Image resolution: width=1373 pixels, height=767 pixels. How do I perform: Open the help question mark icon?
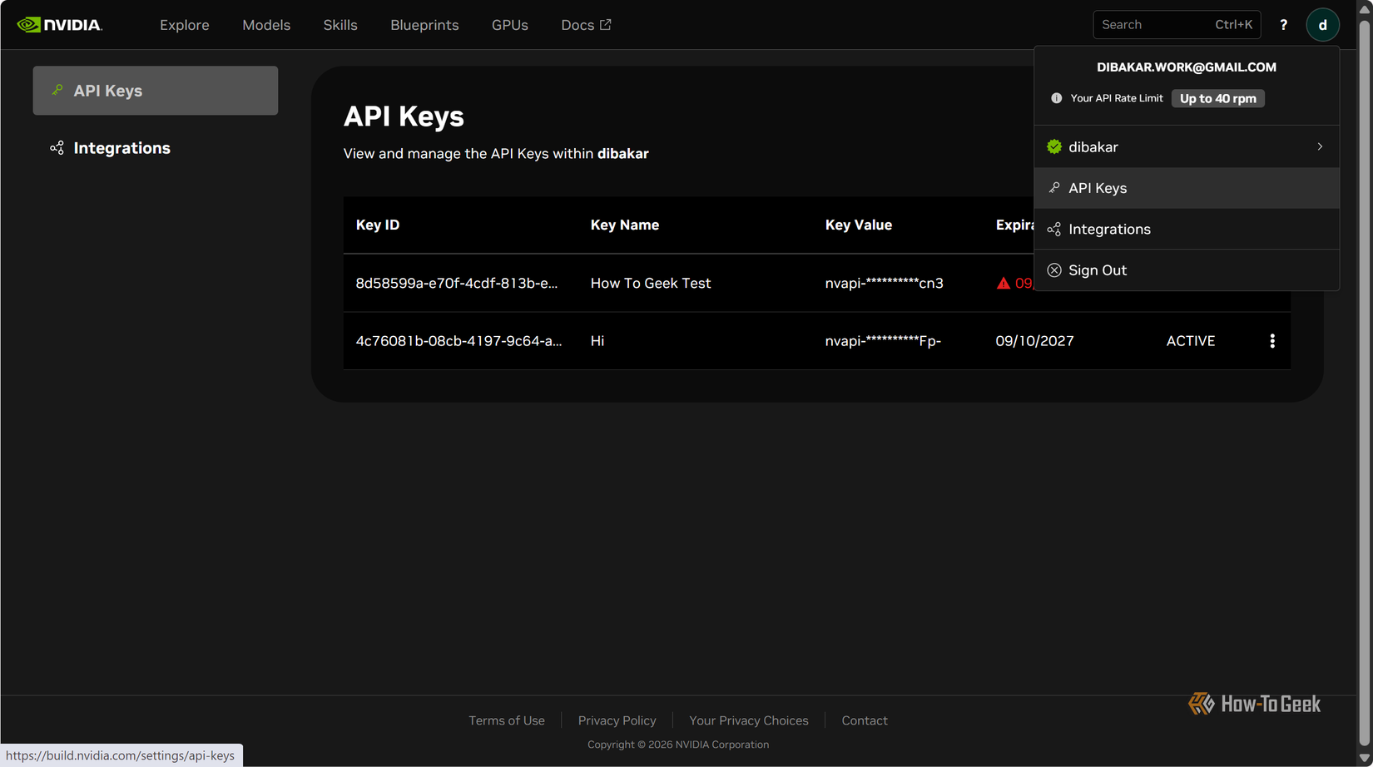(1283, 25)
